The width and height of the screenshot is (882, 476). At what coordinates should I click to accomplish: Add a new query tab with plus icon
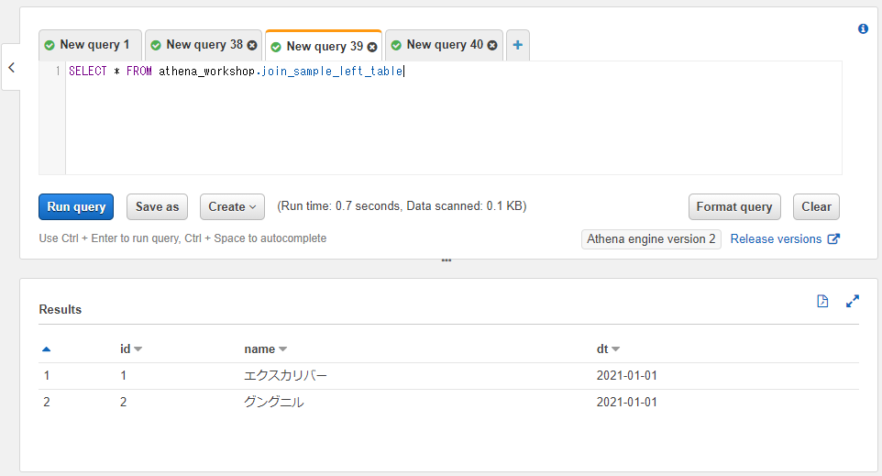(517, 45)
